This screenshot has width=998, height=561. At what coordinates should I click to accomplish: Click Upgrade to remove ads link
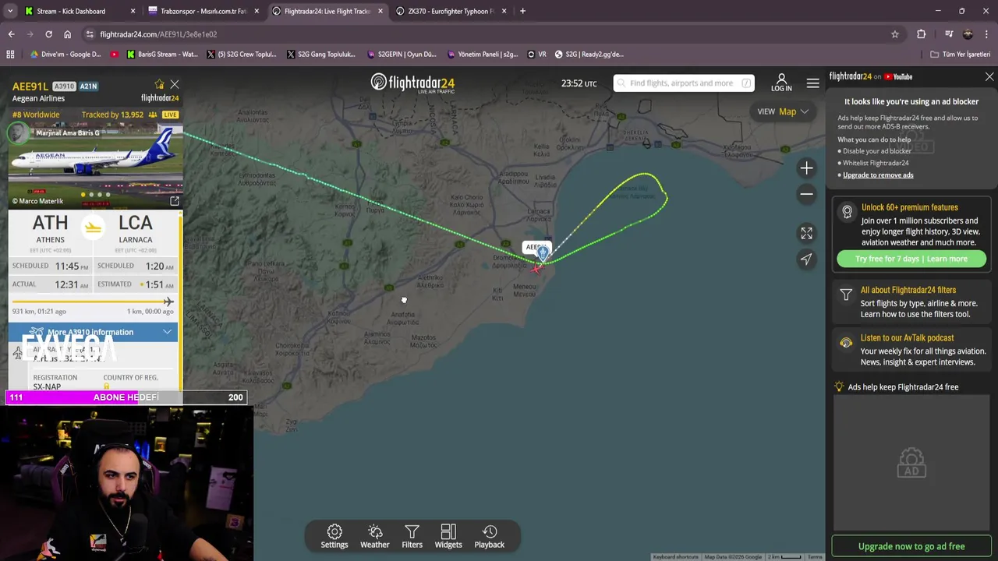point(878,175)
